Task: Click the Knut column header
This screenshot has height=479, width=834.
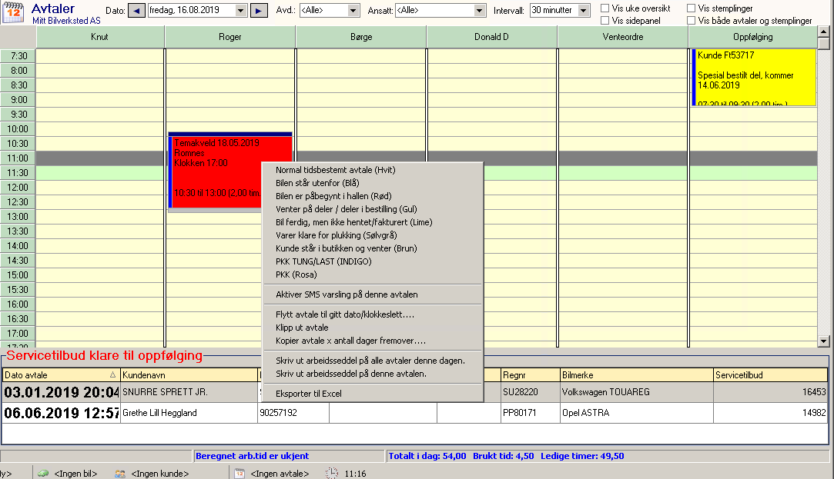Action: [x=99, y=37]
